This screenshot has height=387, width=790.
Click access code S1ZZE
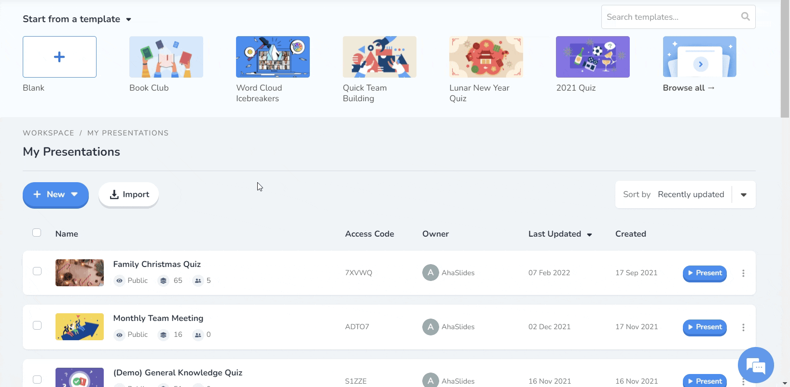point(356,381)
